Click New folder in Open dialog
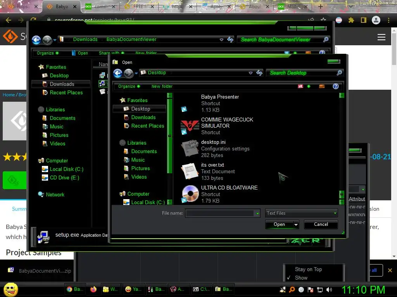 [162, 86]
